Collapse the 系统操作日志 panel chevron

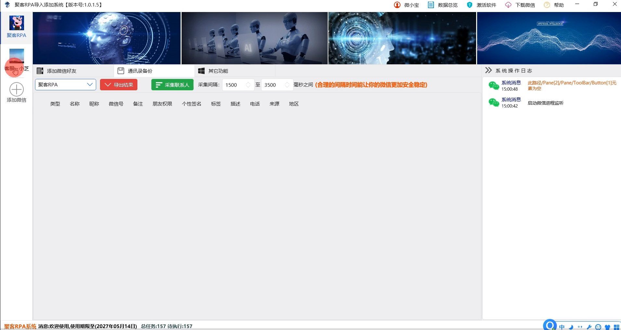click(488, 70)
